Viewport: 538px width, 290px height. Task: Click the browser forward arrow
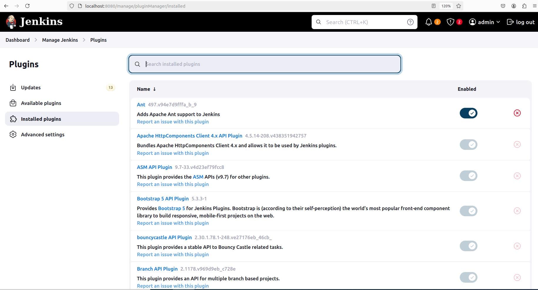pos(17,6)
